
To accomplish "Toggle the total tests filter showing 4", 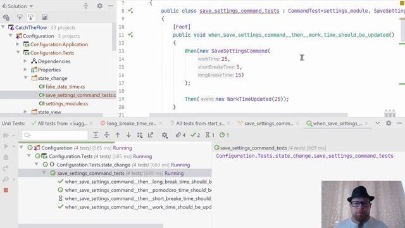I will [x=180, y=135].
